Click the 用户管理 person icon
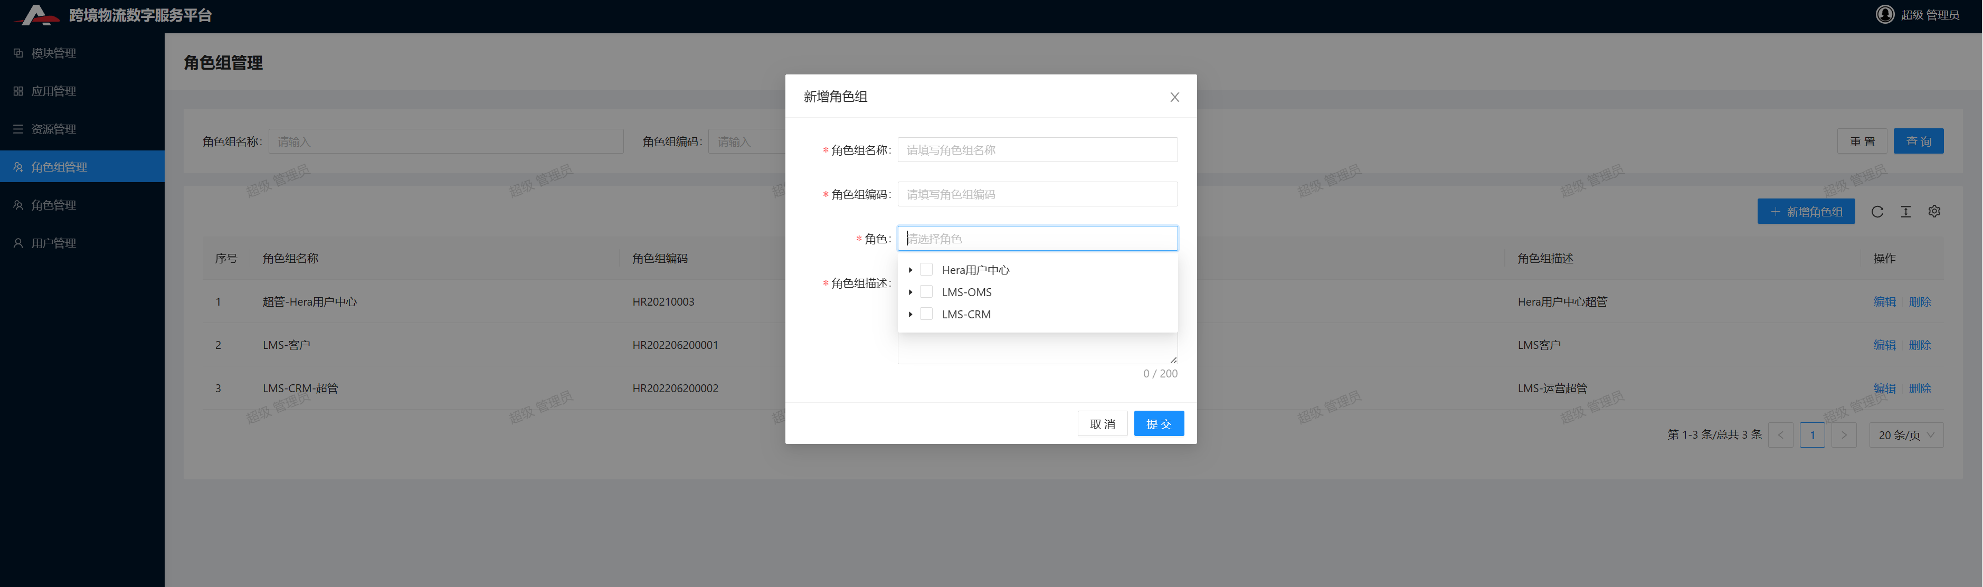Screen dimensions: 1983x587 coord(18,243)
